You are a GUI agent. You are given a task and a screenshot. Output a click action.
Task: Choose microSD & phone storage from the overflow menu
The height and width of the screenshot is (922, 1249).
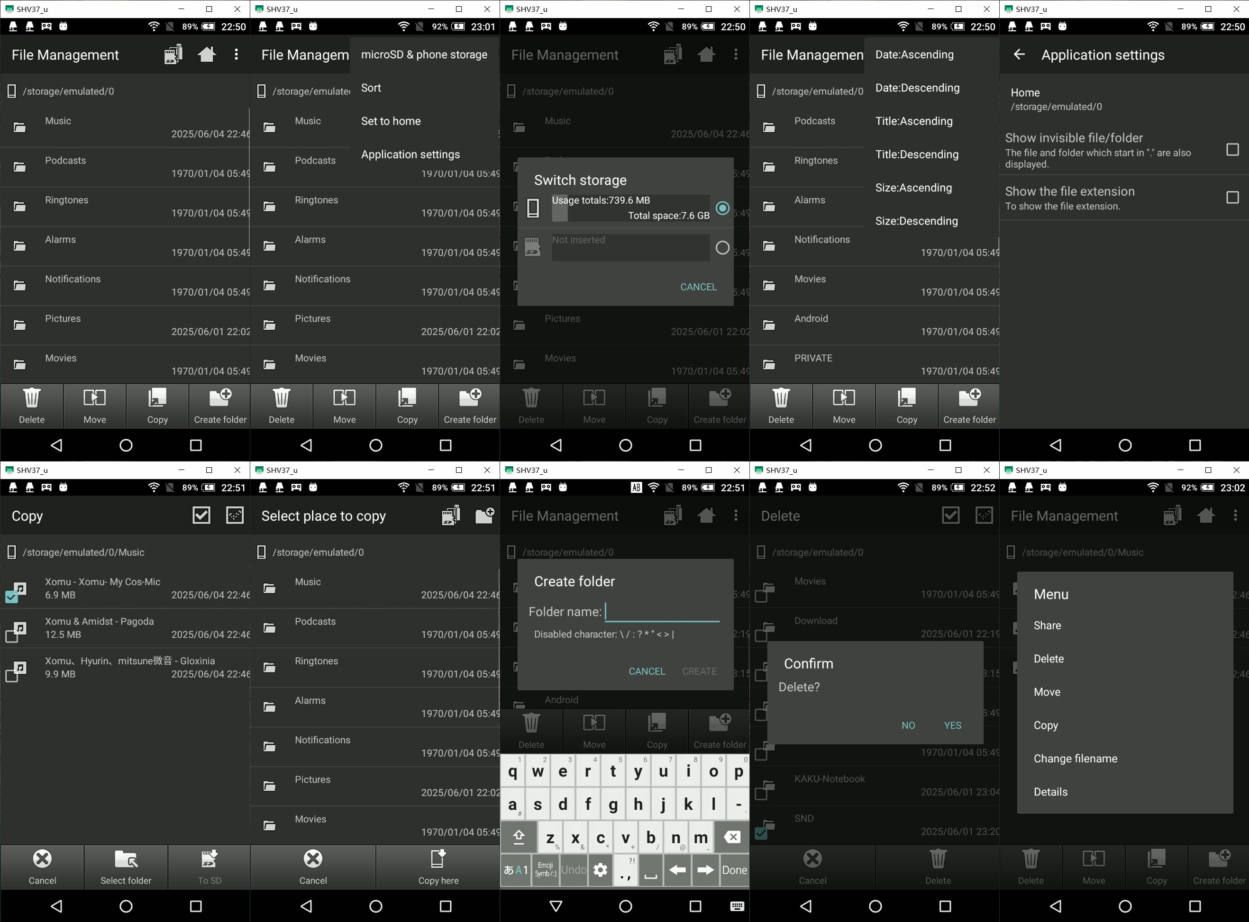pyautogui.click(x=424, y=54)
